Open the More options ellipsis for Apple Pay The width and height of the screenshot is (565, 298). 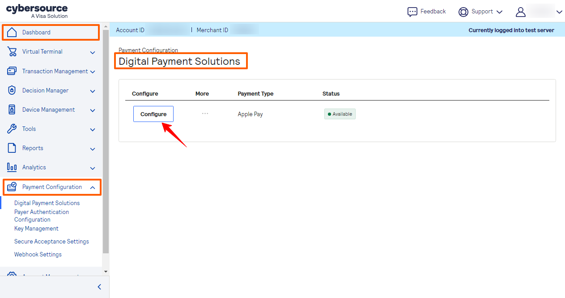click(205, 114)
